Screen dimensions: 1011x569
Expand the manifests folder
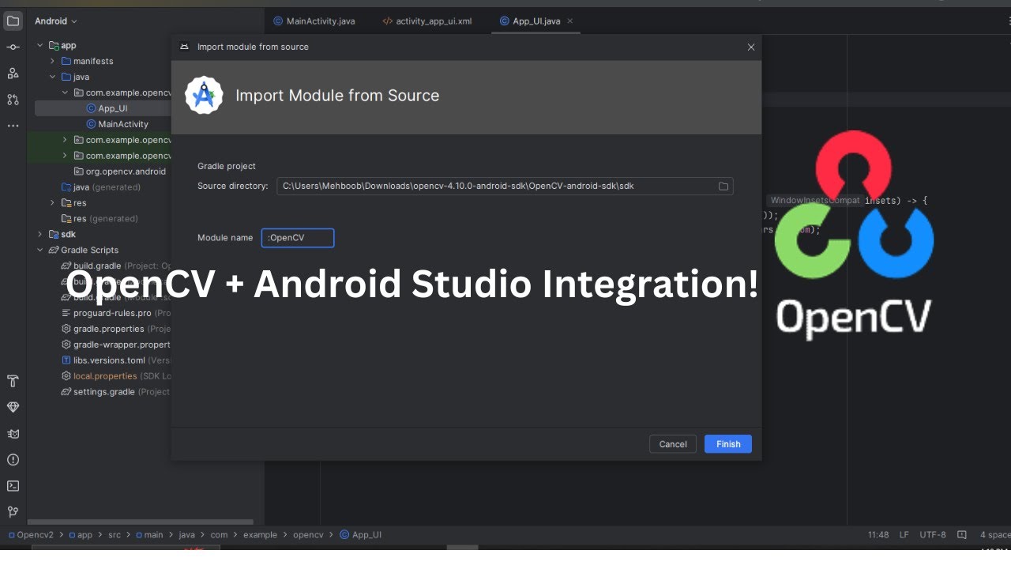point(53,61)
